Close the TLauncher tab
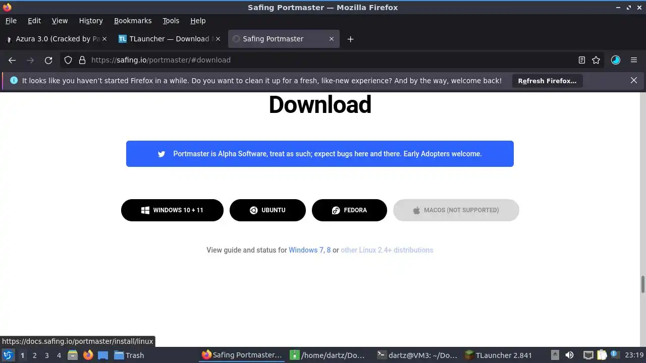Screen dimensions: 646x363 (x=218, y=39)
